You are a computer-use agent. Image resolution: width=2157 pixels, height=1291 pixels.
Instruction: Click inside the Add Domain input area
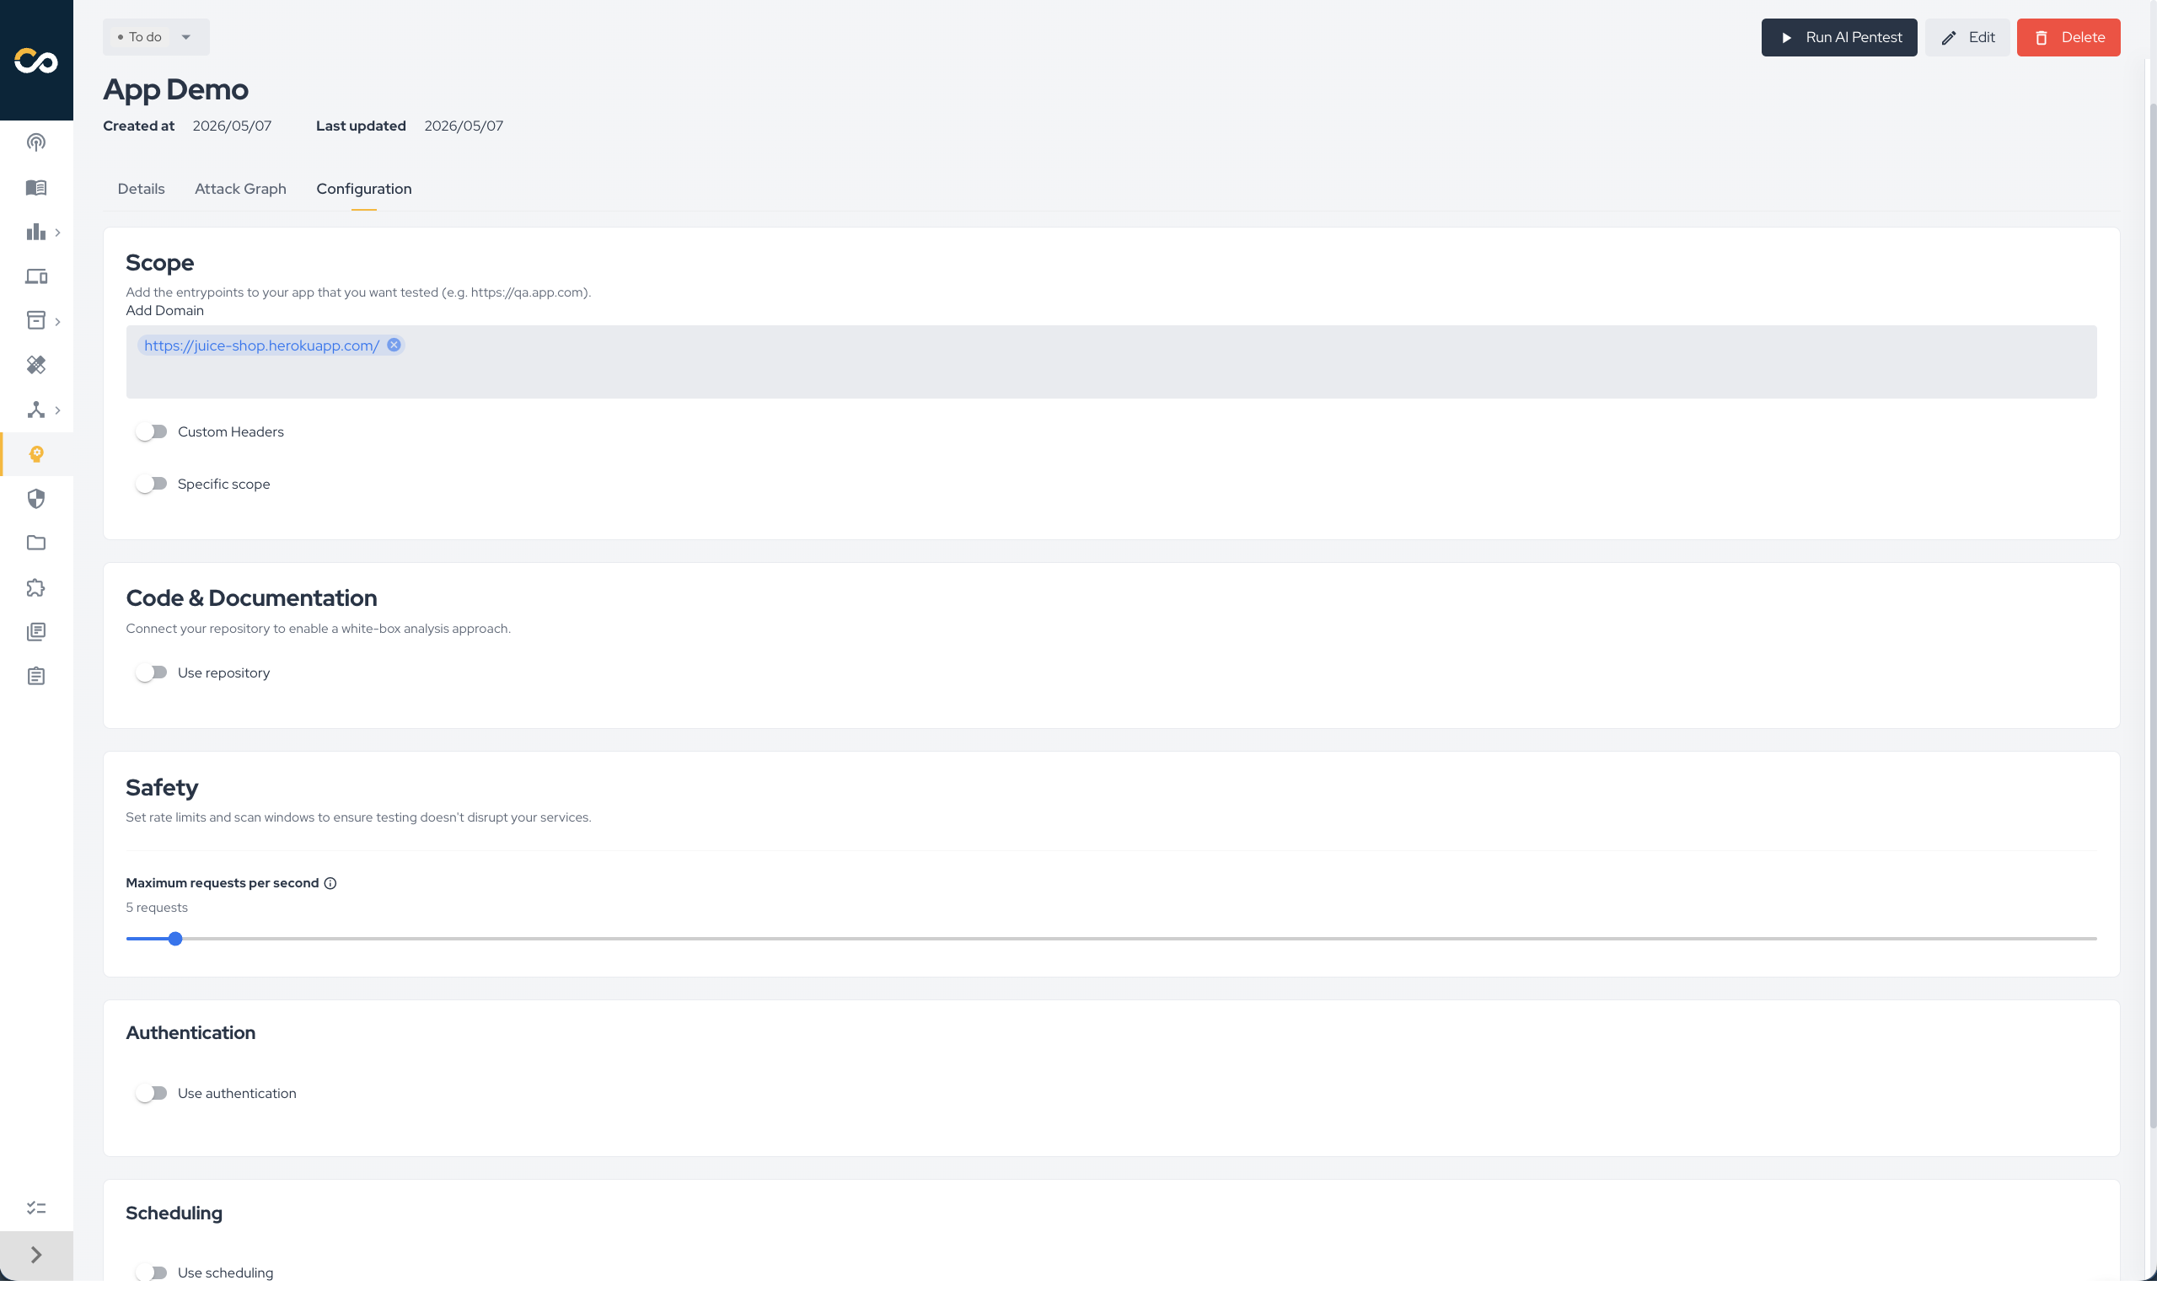1110,362
